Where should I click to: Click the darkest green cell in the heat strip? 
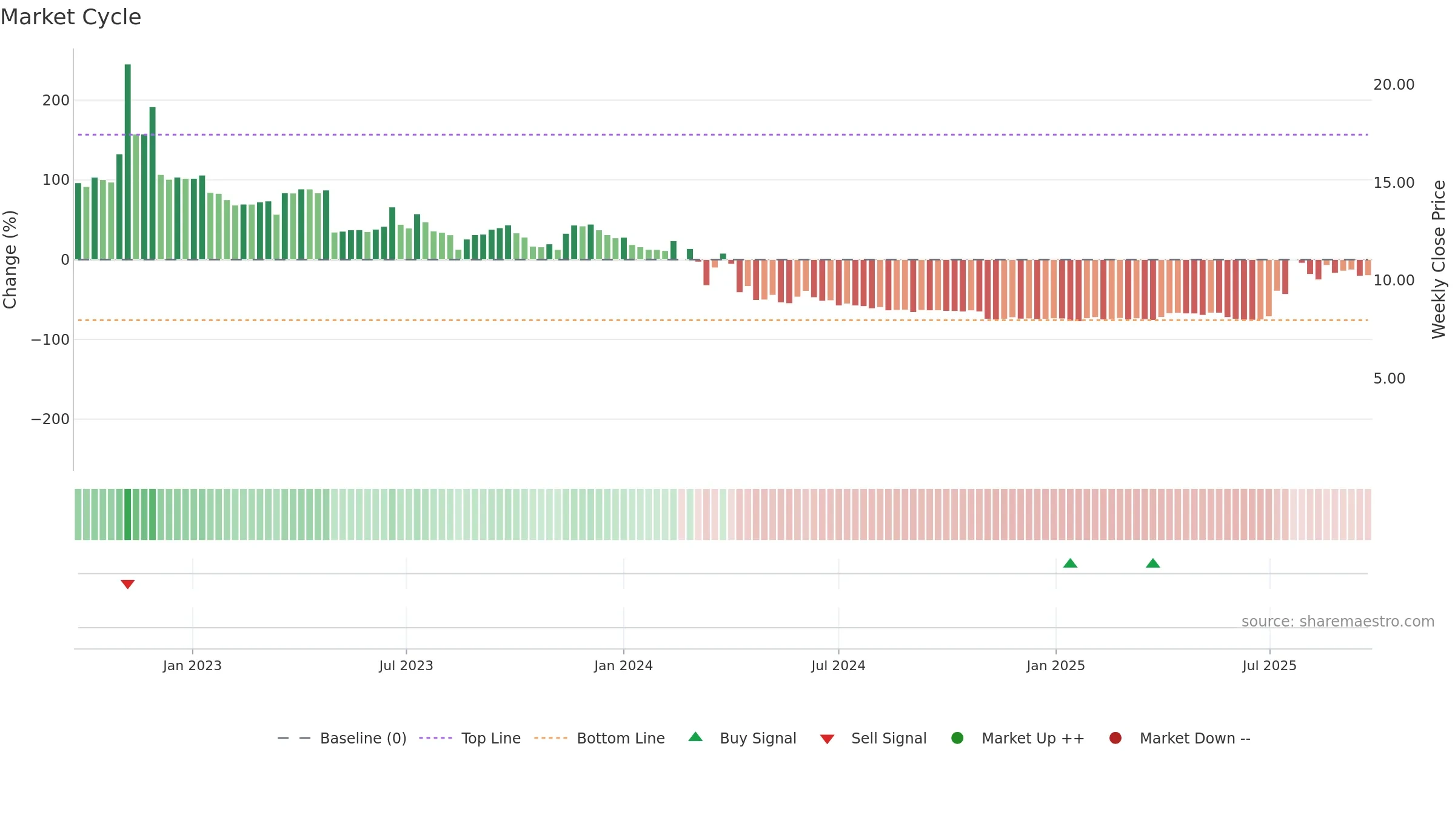(x=127, y=514)
